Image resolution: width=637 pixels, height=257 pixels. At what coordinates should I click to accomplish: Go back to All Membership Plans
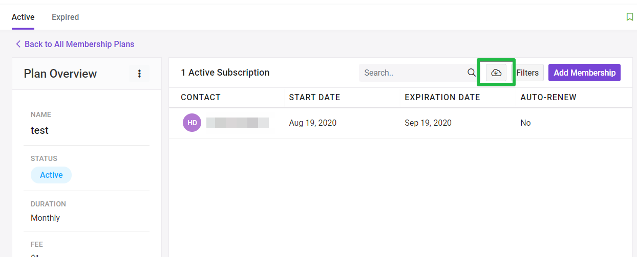[79, 44]
